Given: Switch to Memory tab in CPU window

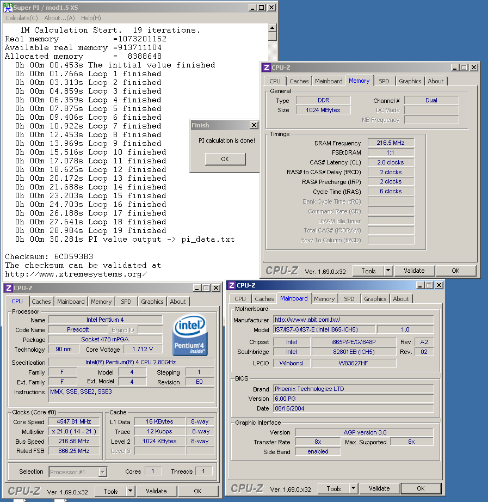Looking at the screenshot, I should 101,302.
